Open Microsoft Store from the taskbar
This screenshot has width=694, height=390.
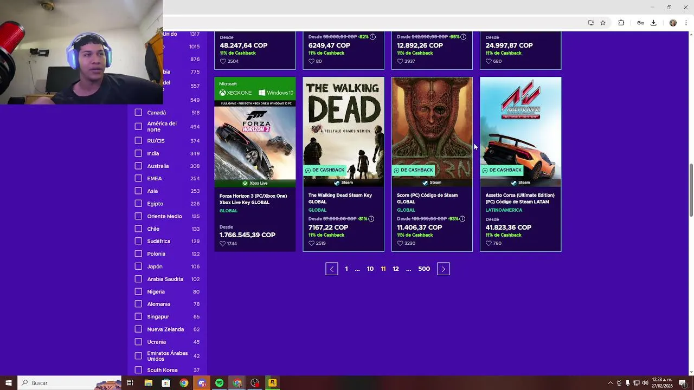point(166,383)
